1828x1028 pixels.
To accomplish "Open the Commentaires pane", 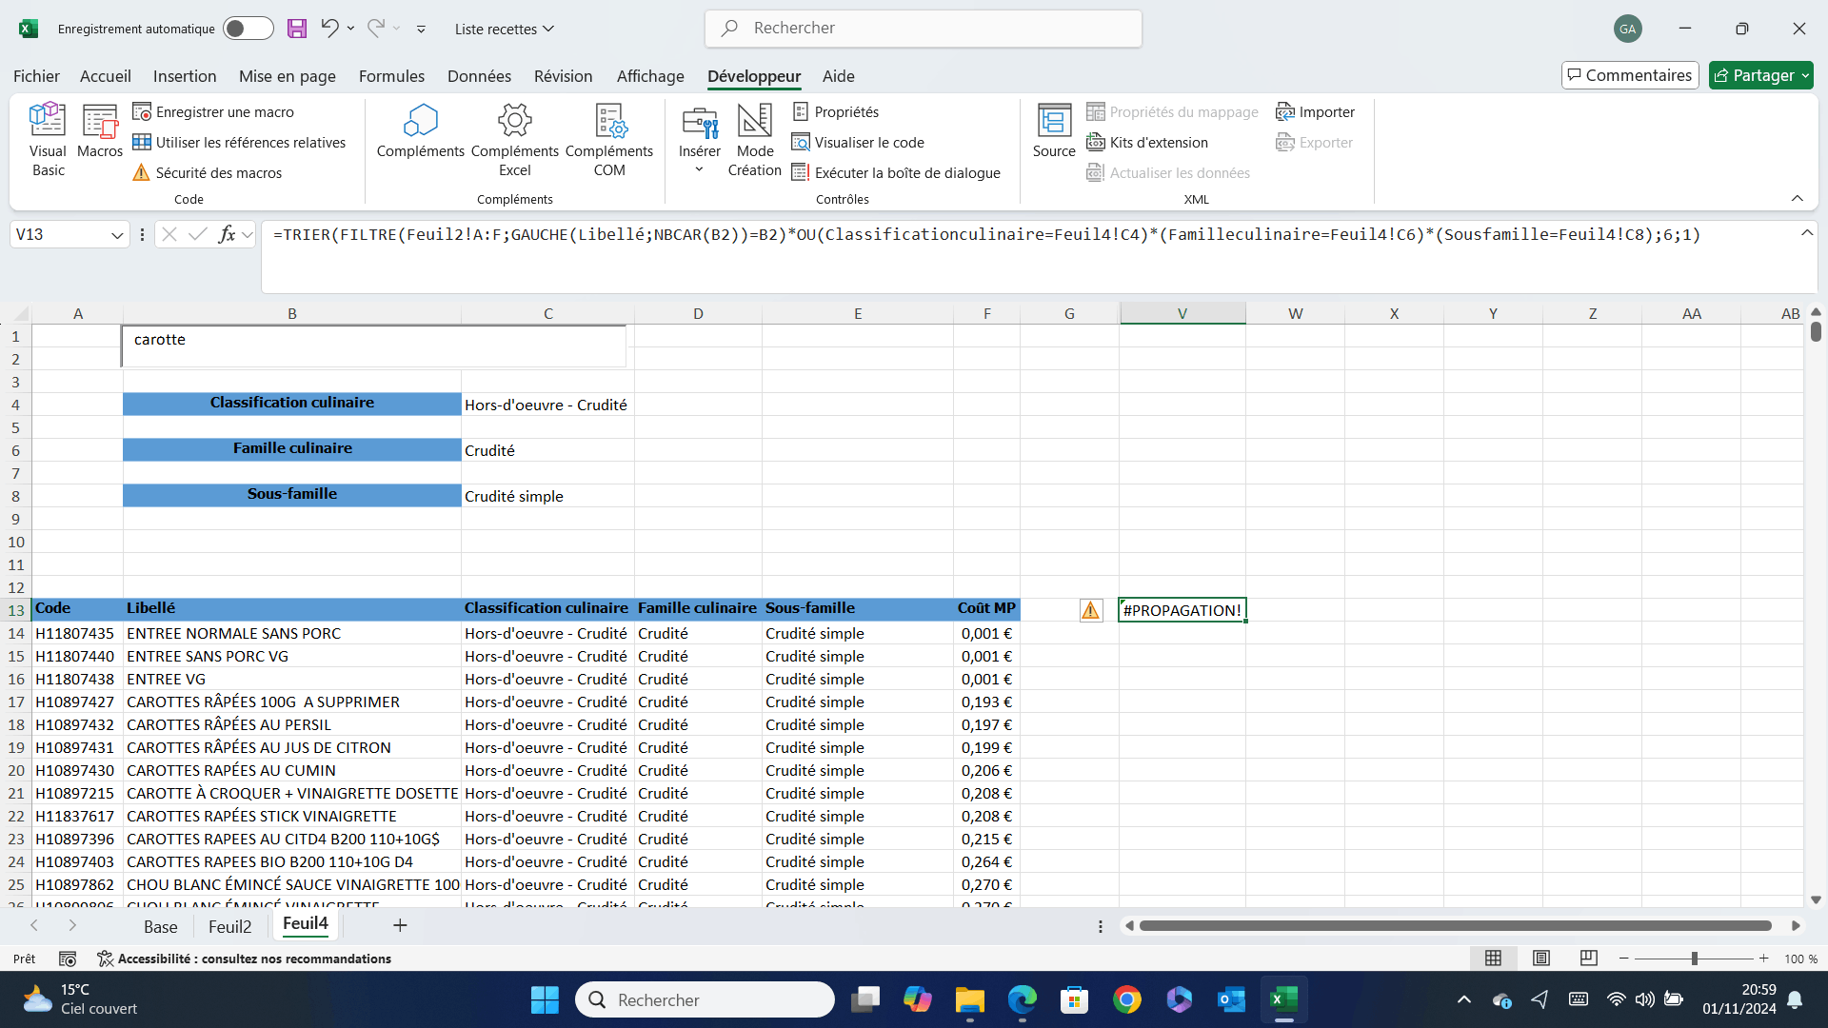I will pos(1630,75).
